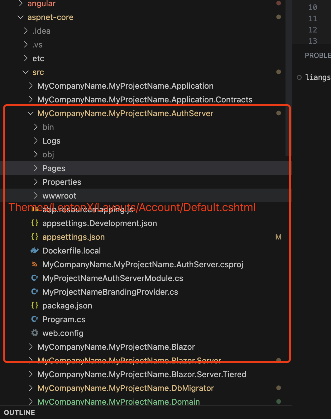This screenshot has height=419, width=331.
Task: Expand the MyCompanyName.MyProjectName.DbMigrator project
Action: click(x=126, y=388)
